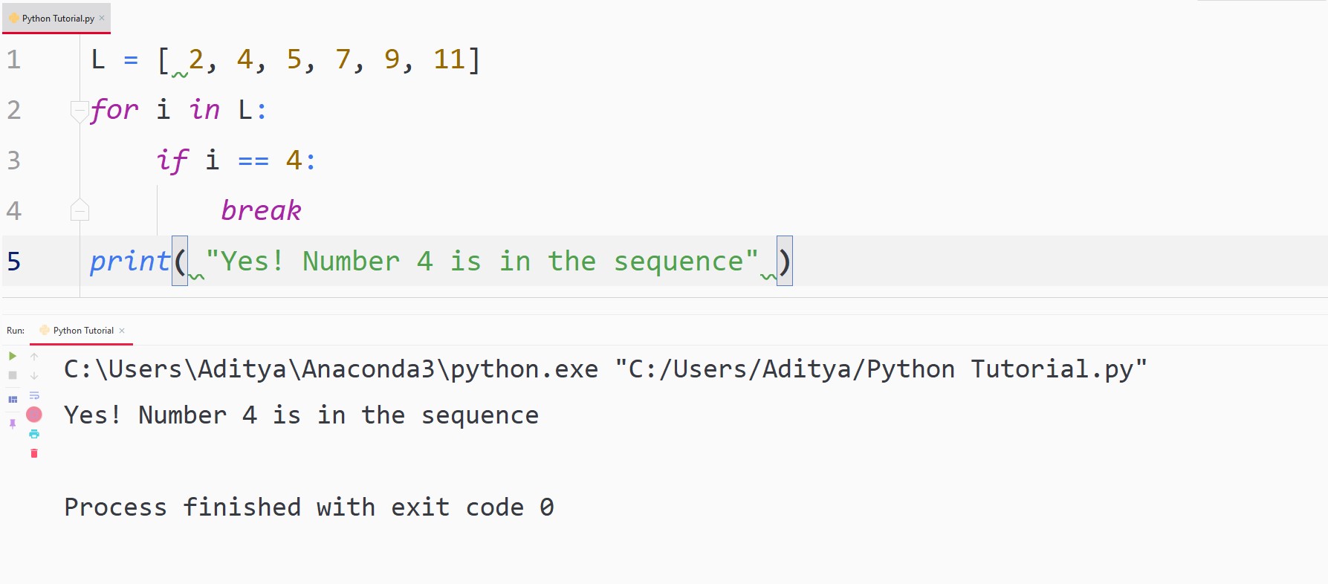Rerun the Python Tutorial configuration
This screenshot has height=584, width=1328.
coord(12,356)
